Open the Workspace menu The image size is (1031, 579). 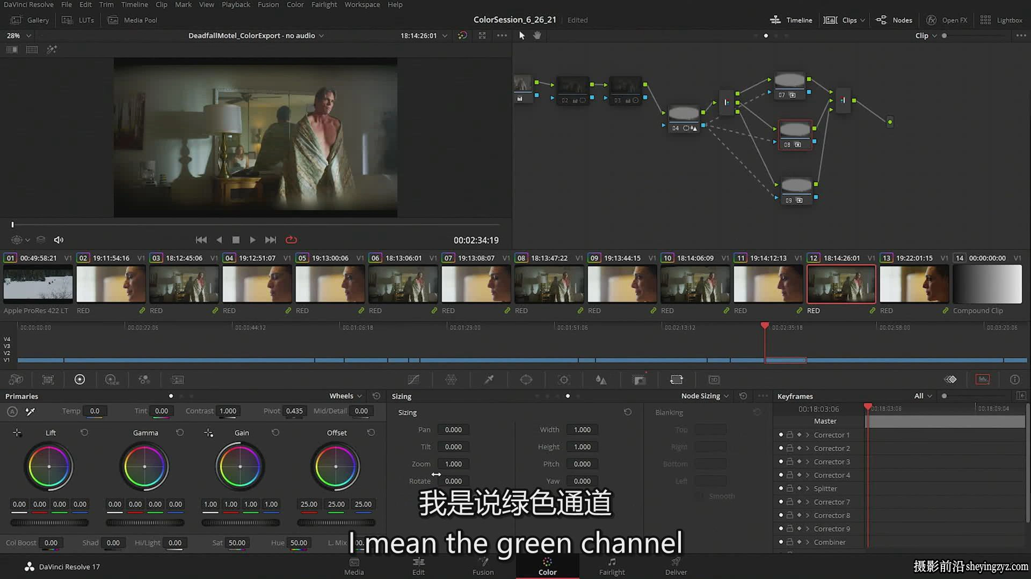(x=362, y=5)
